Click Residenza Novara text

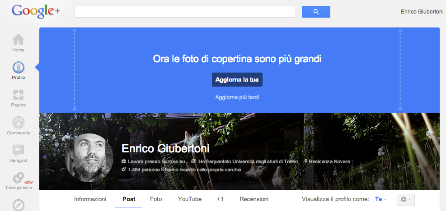[329, 161]
